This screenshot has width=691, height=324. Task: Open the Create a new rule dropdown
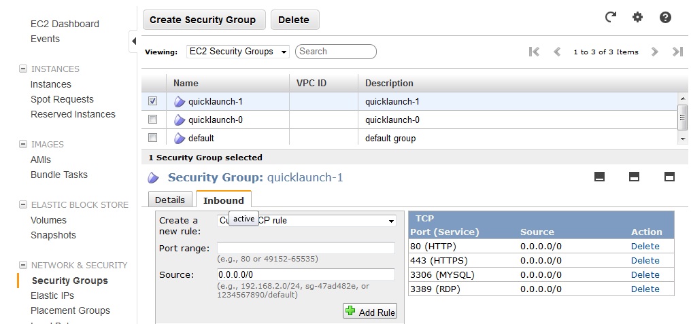(x=306, y=221)
